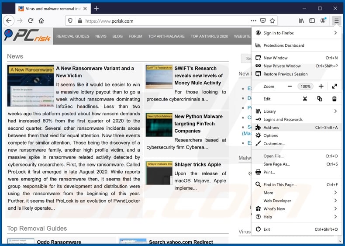Open the NEWS nav link
The width and height of the screenshot is (345, 246).
[x=101, y=36]
